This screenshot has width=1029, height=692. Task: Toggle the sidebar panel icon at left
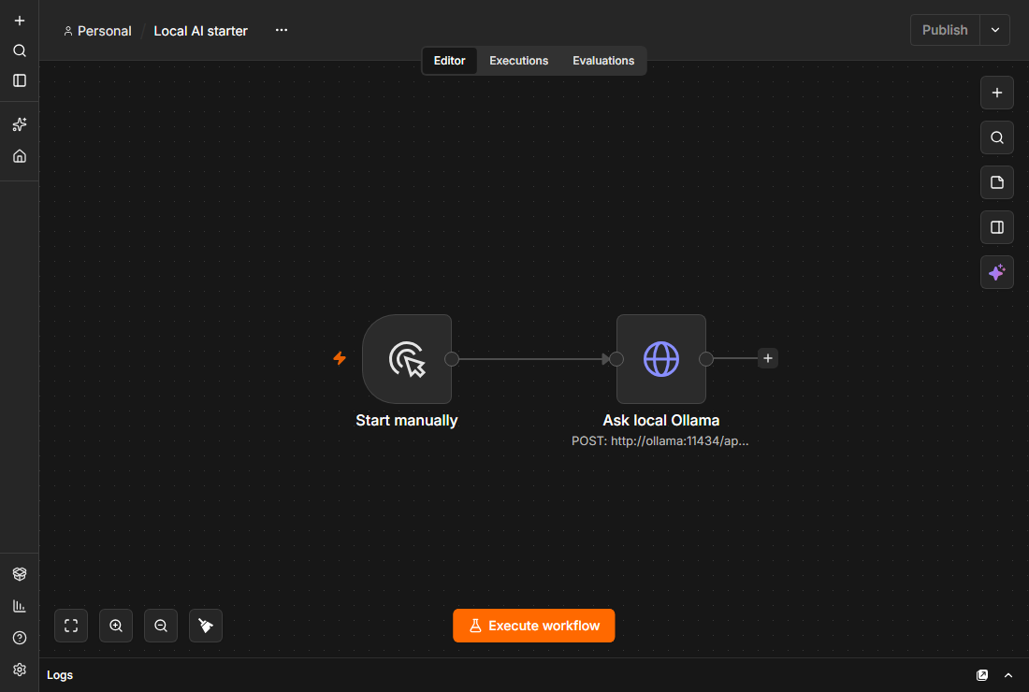tap(20, 80)
